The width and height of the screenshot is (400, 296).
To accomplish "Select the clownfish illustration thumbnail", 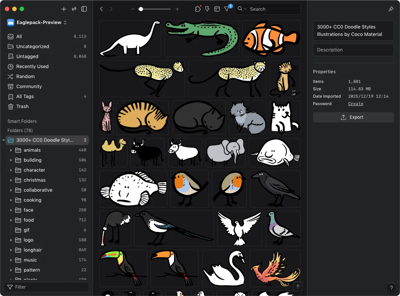I will (x=271, y=38).
